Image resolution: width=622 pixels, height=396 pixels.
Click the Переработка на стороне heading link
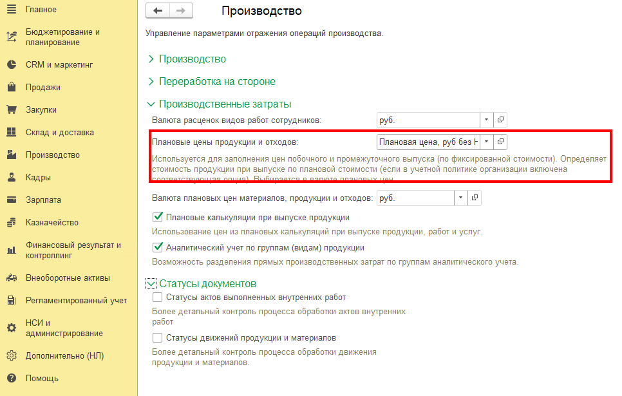pos(217,81)
